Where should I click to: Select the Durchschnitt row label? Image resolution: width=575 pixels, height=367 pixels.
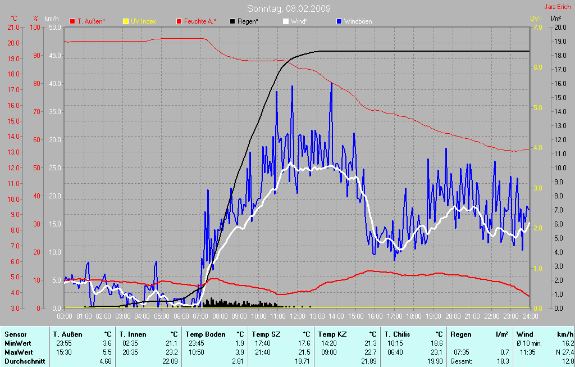[25, 361]
